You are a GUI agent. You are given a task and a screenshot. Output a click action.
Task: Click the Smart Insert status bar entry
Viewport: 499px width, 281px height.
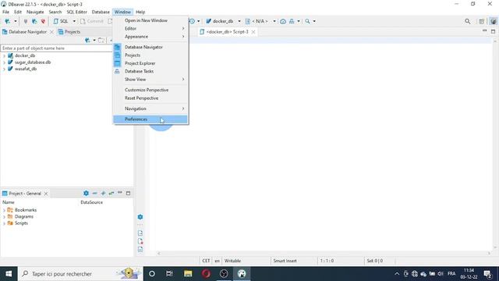(285, 261)
